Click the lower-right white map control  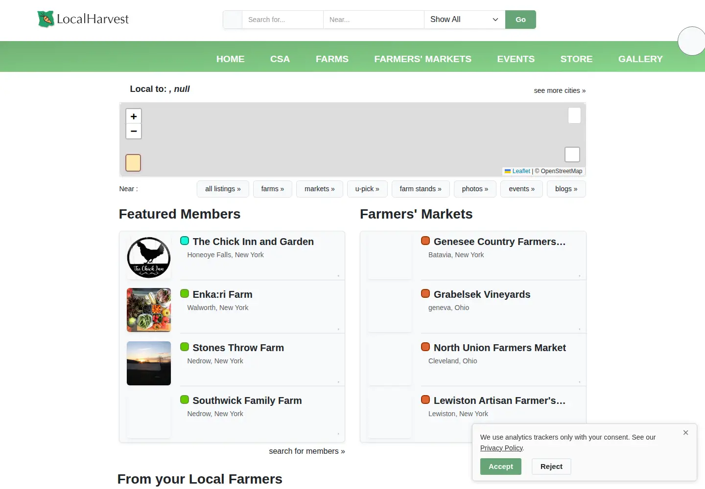(x=572, y=155)
